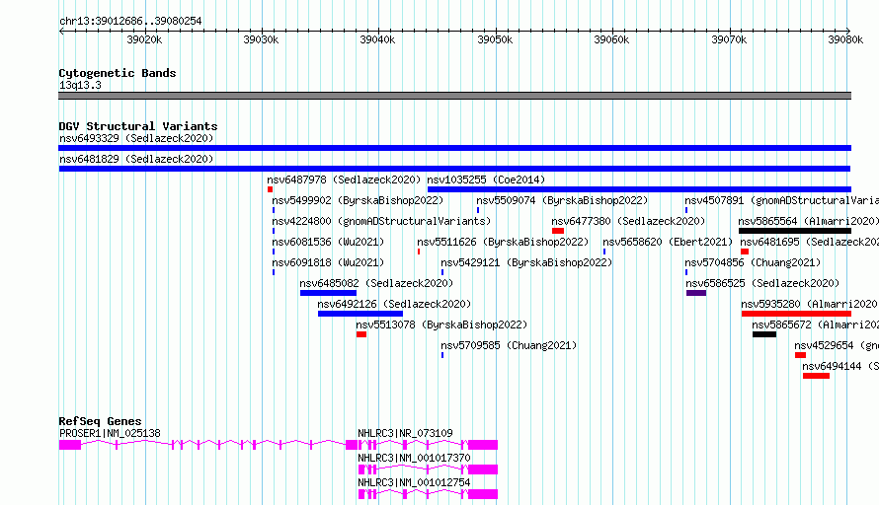This screenshot has width=879, height=505.
Task: Open NHLRC3|NR_073109 transcript label
Action: tap(405, 433)
